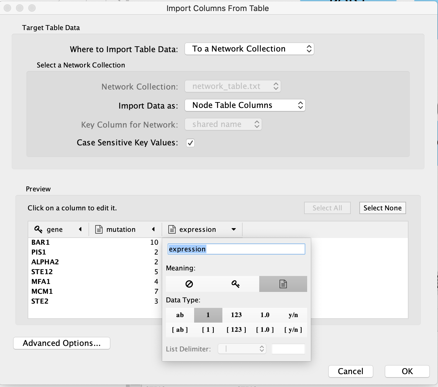Image resolution: width=438 pixels, height=387 pixels.
Task: Open the Import Data as dropdown
Action: coord(245,105)
